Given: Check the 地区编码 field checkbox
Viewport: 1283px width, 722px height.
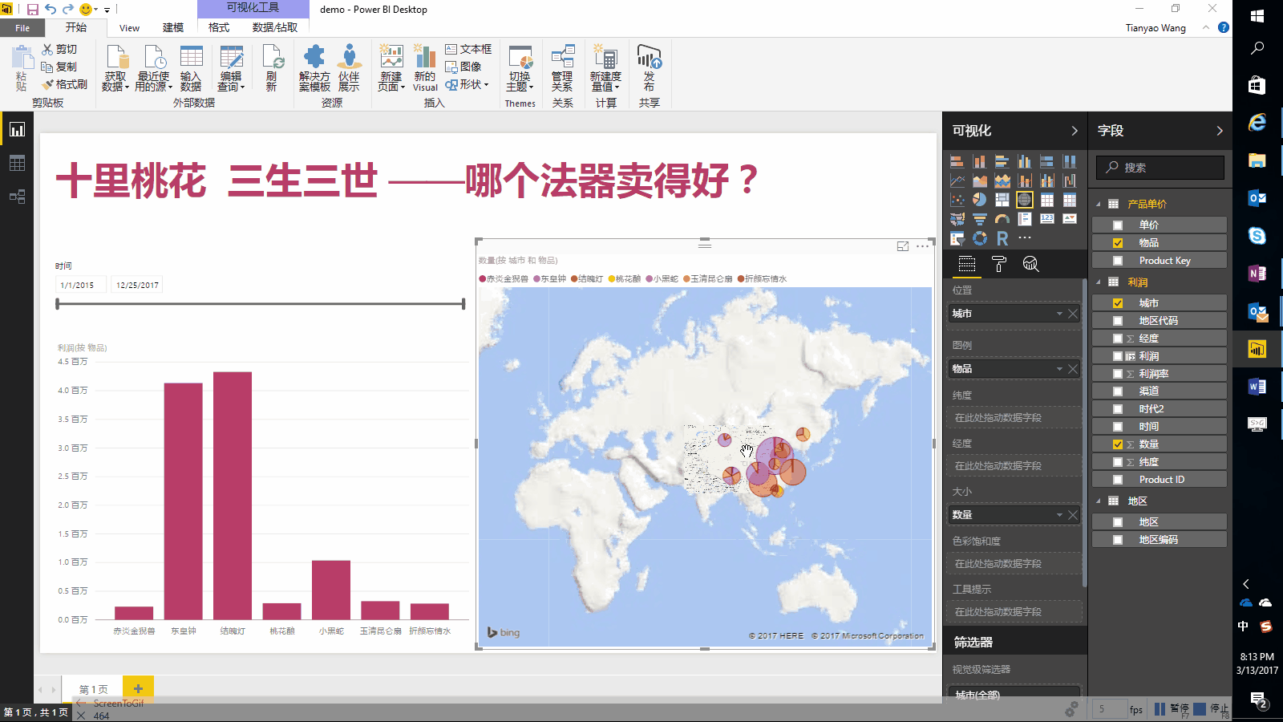Looking at the screenshot, I should [x=1118, y=540].
